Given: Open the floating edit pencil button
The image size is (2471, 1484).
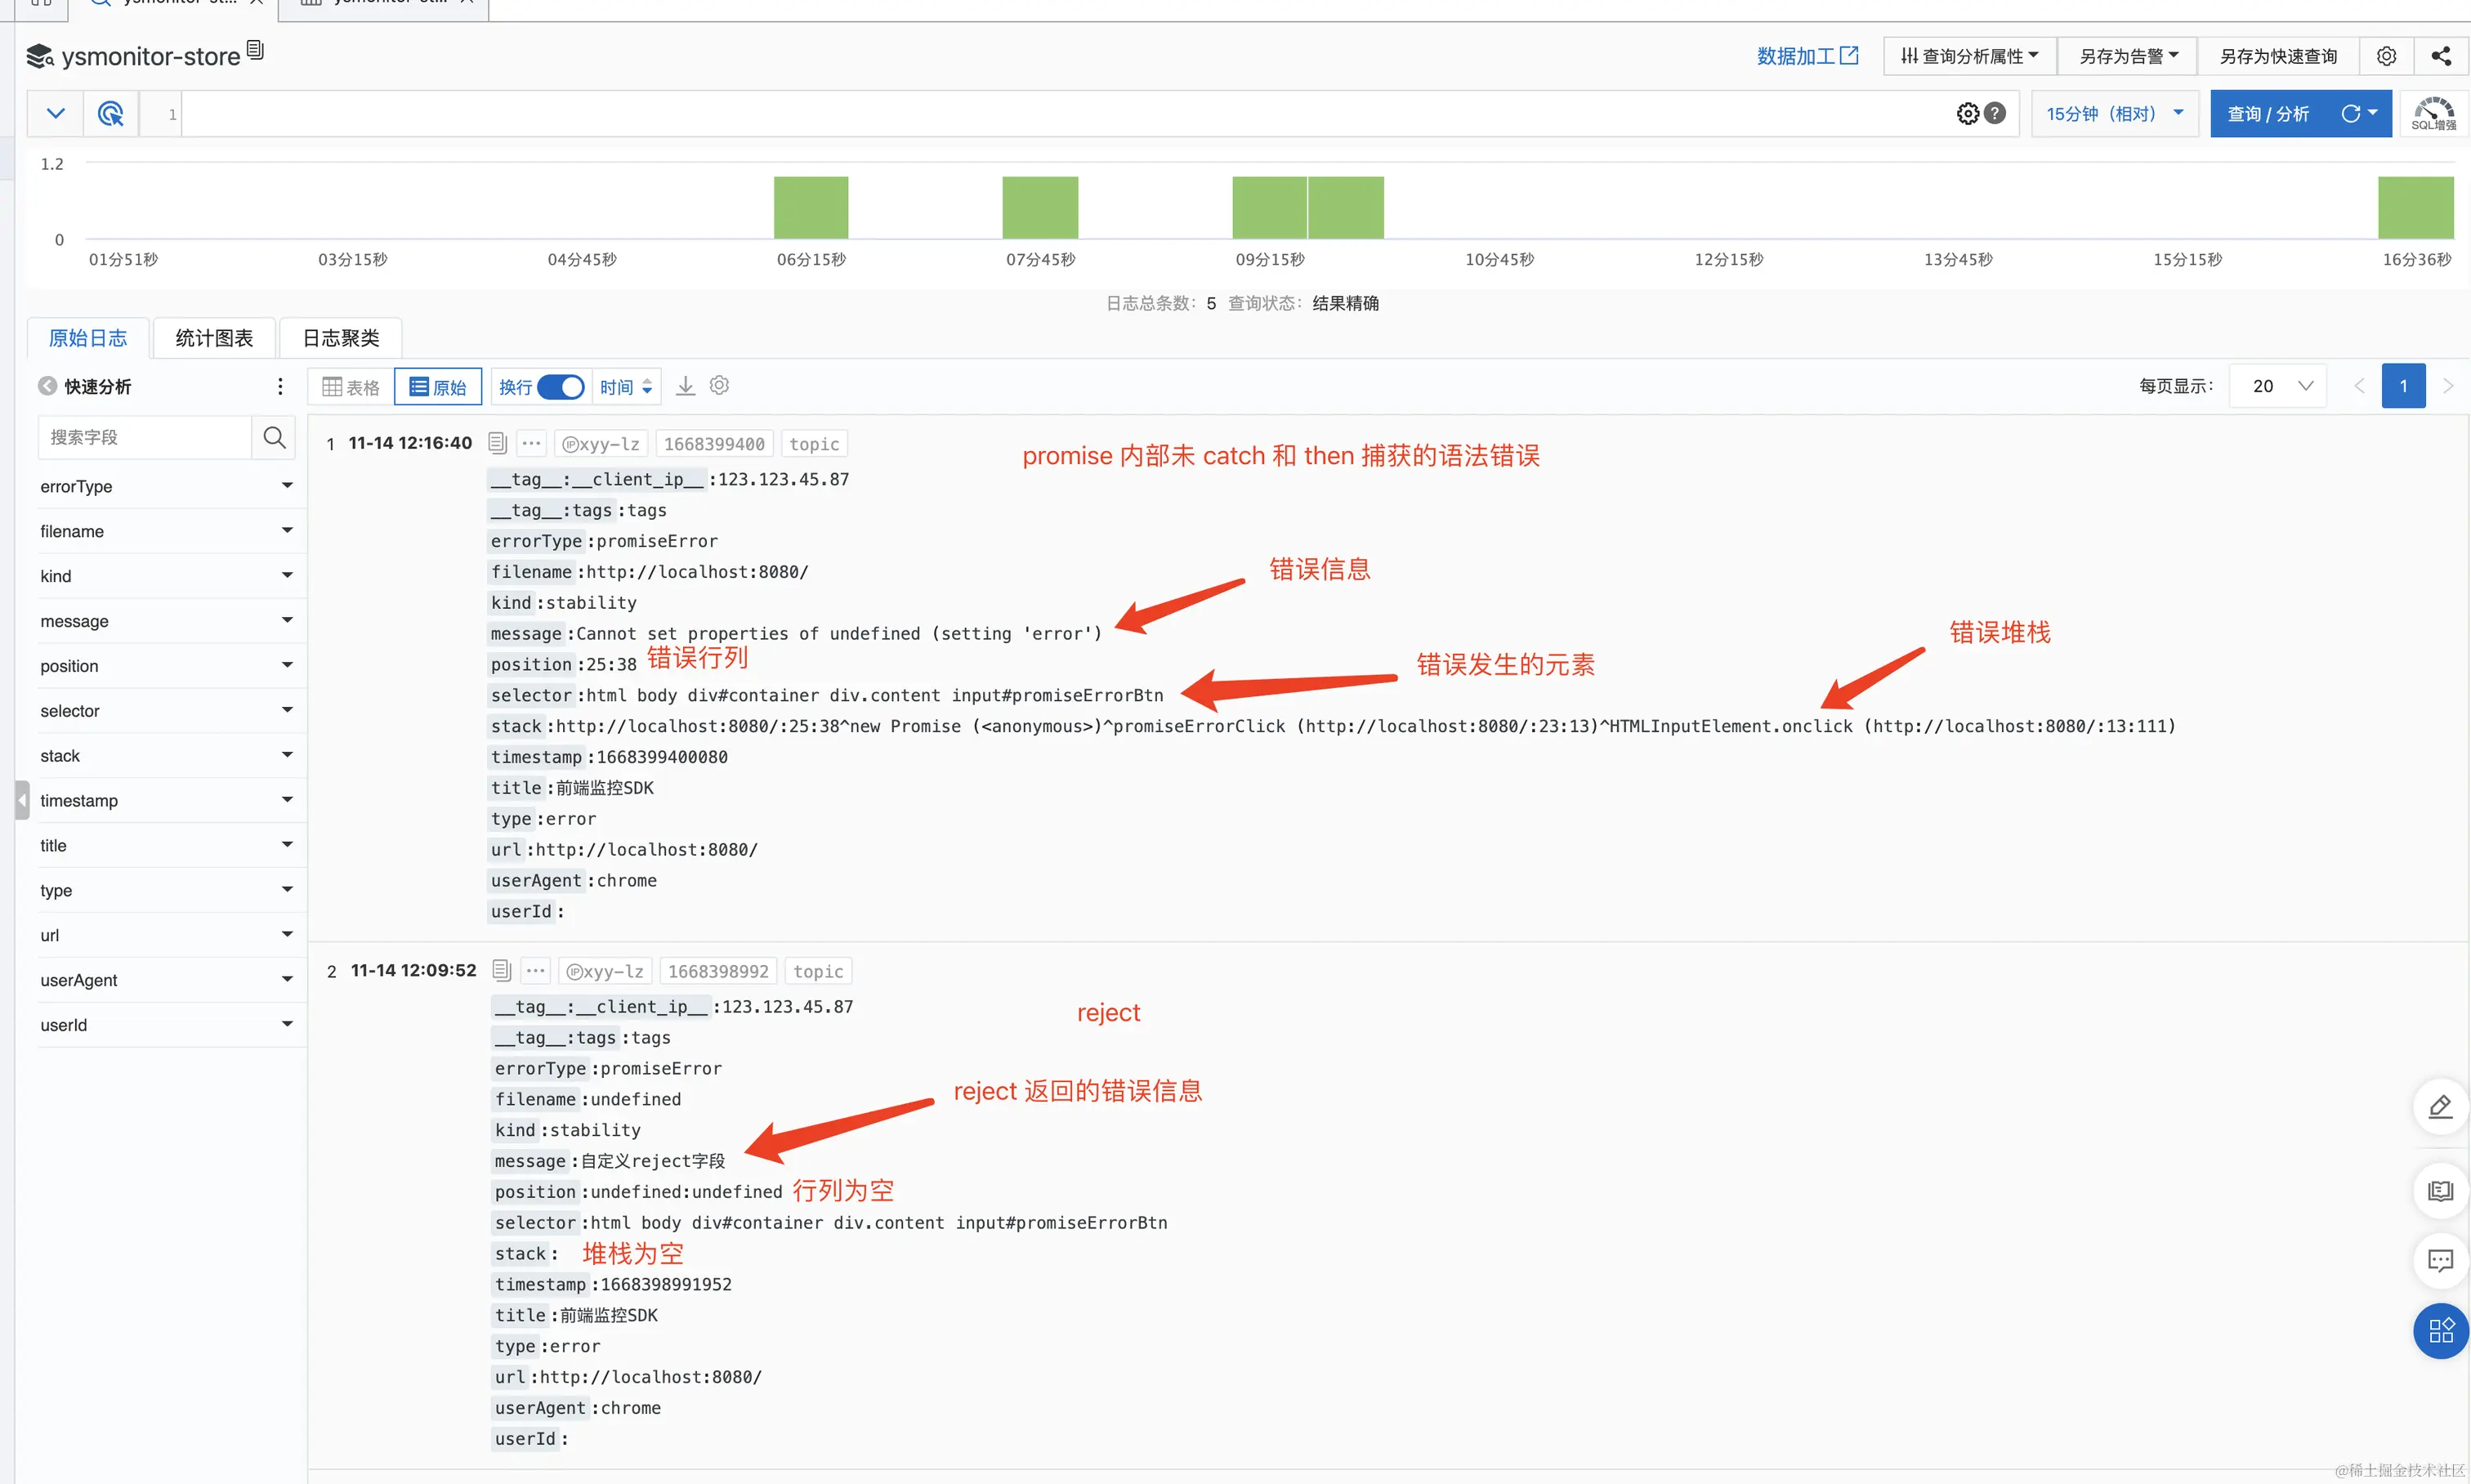Looking at the screenshot, I should [x=2440, y=1106].
